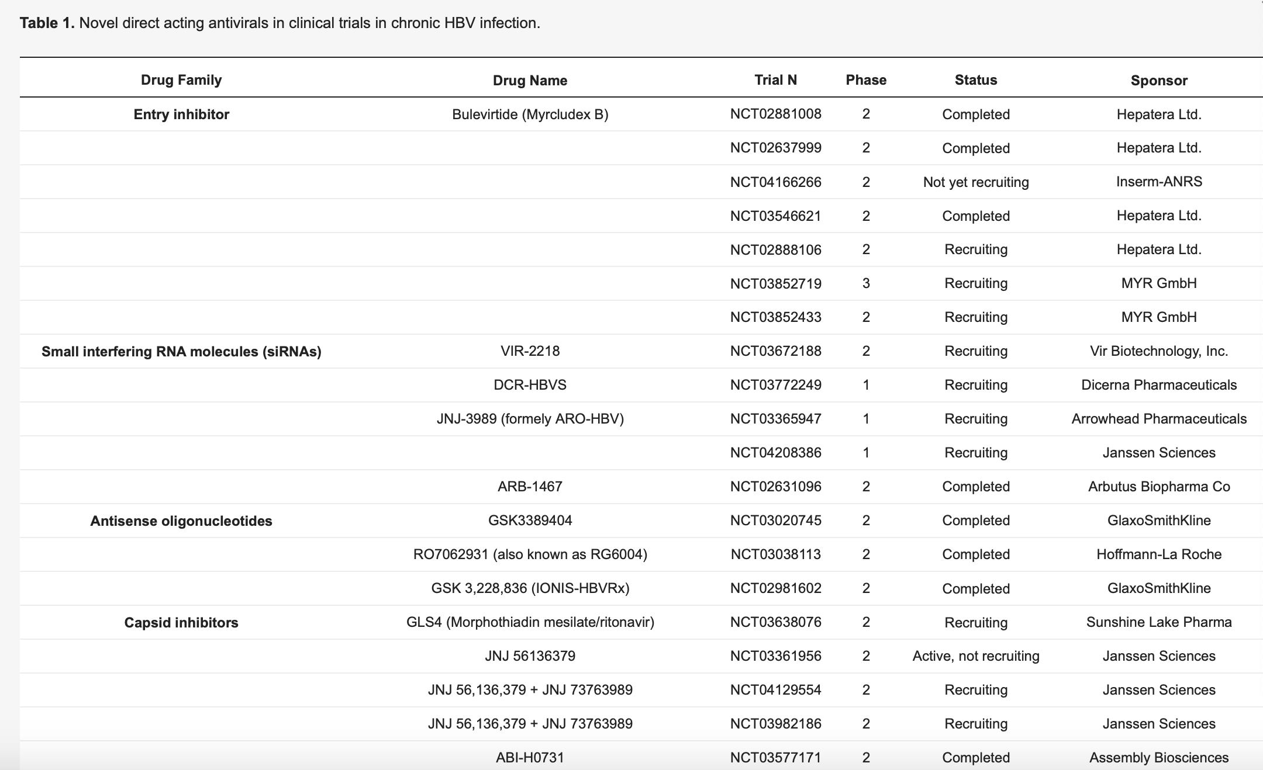Image resolution: width=1263 pixels, height=770 pixels.
Task: Select trial number NCT03772249
Action: click(x=776, y=385)
